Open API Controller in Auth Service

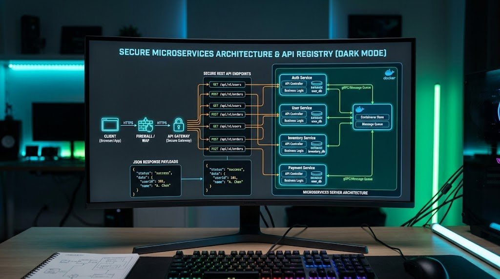[294, 84]
